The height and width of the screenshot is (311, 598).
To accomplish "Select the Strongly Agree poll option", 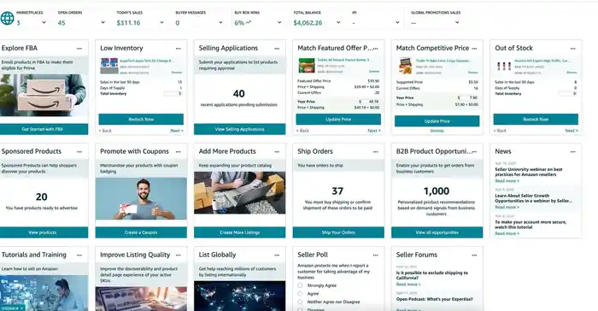I will click(300, 285).
